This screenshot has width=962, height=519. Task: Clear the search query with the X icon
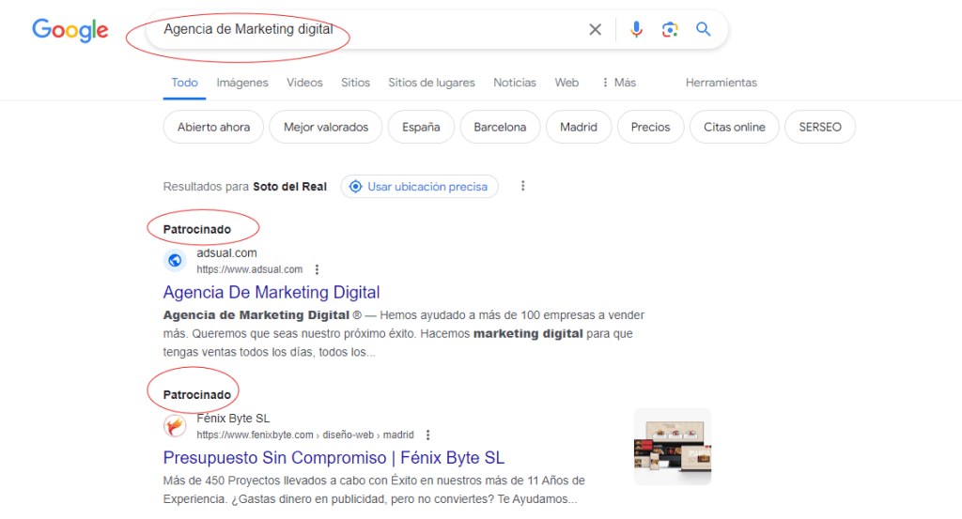[x=595, y=29]
